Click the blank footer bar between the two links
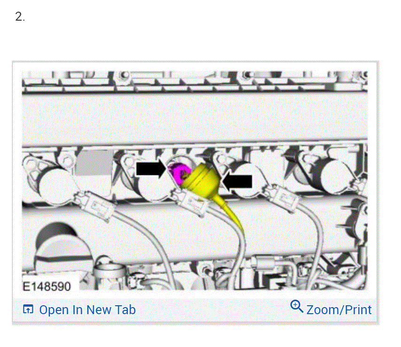The image size is (401, 347). tap(213, 310)
